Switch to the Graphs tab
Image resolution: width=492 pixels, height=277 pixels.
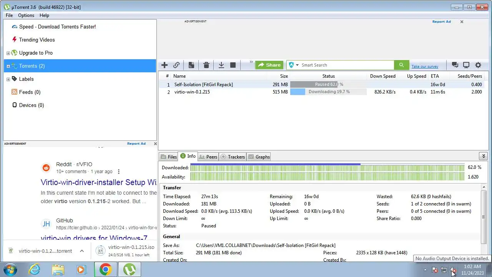259,157
